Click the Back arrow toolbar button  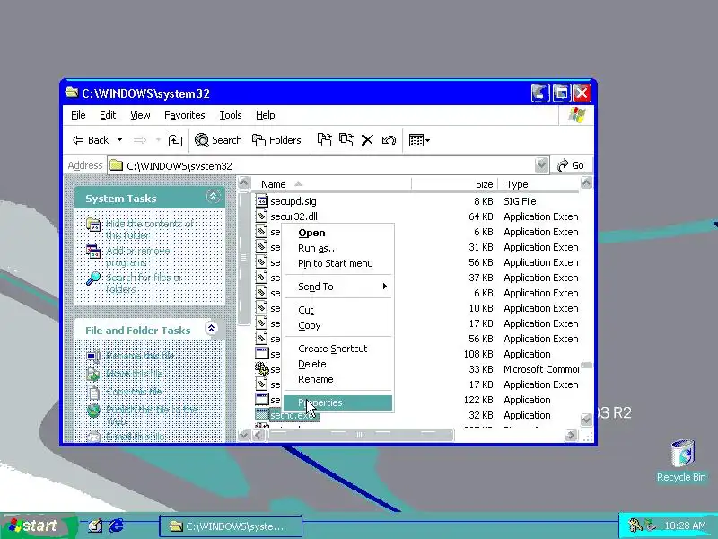[91, 140]
